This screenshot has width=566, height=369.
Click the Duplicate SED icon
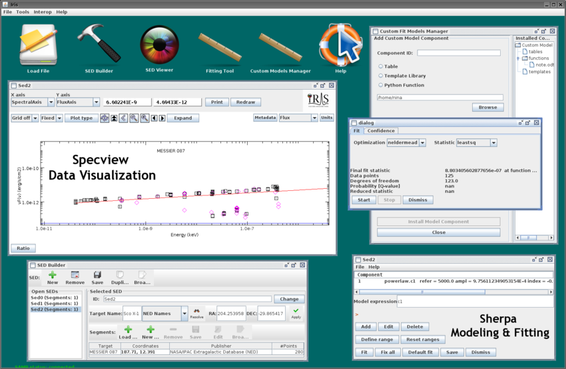pyautogui.click(x=120, y=278)
